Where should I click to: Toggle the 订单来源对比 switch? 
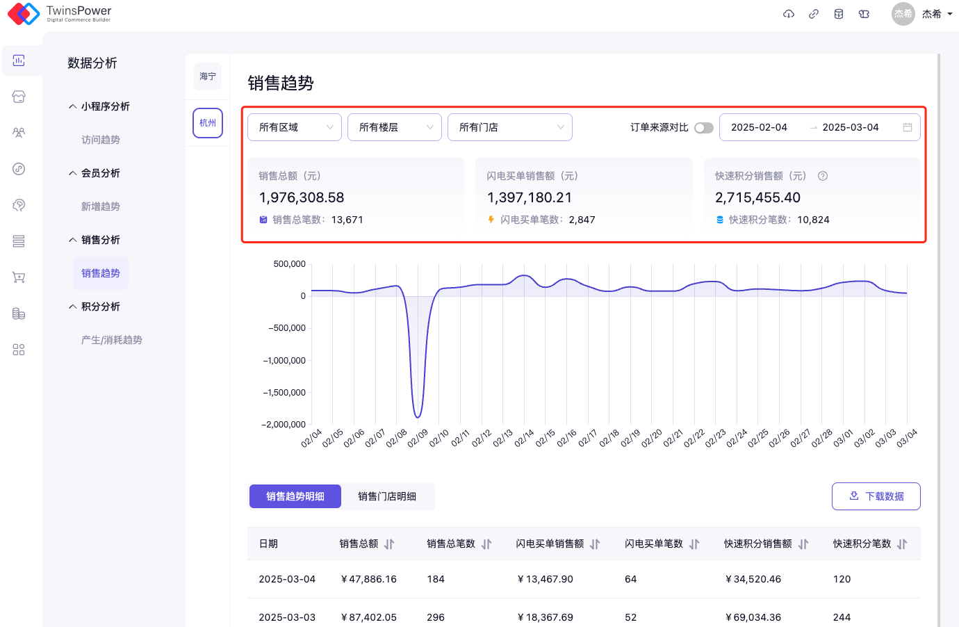(x=703, y=128)
